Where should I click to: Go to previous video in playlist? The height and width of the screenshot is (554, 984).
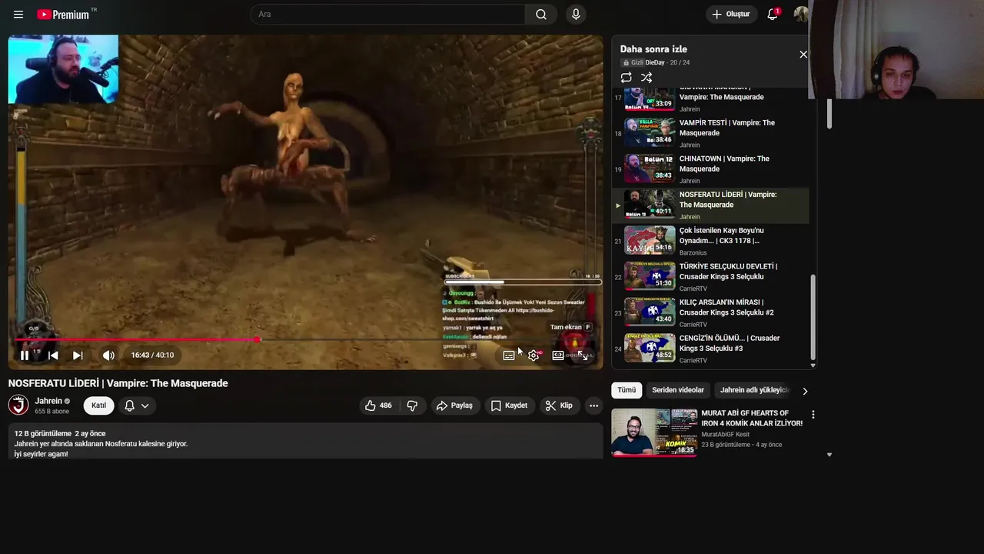(x=53, y=355)
